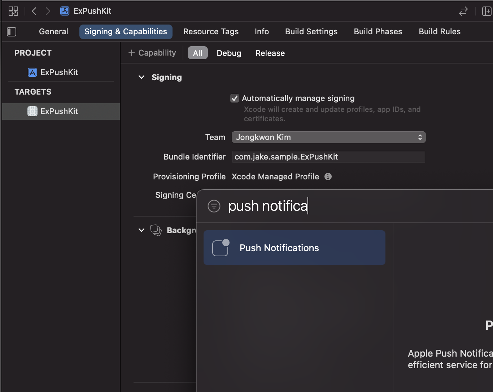Open the related items grid icon

pos(13,11)
